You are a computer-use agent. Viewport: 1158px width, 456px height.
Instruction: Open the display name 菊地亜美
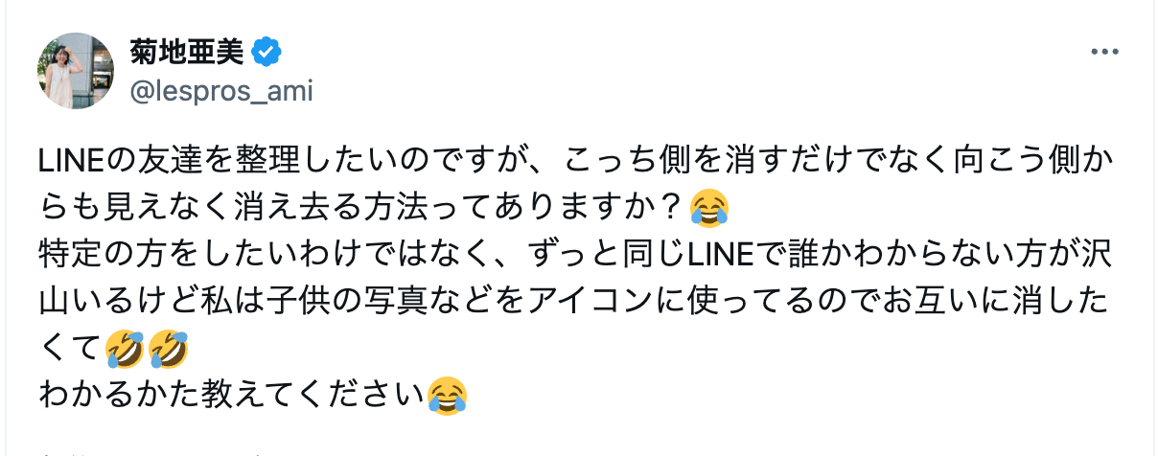188,52
